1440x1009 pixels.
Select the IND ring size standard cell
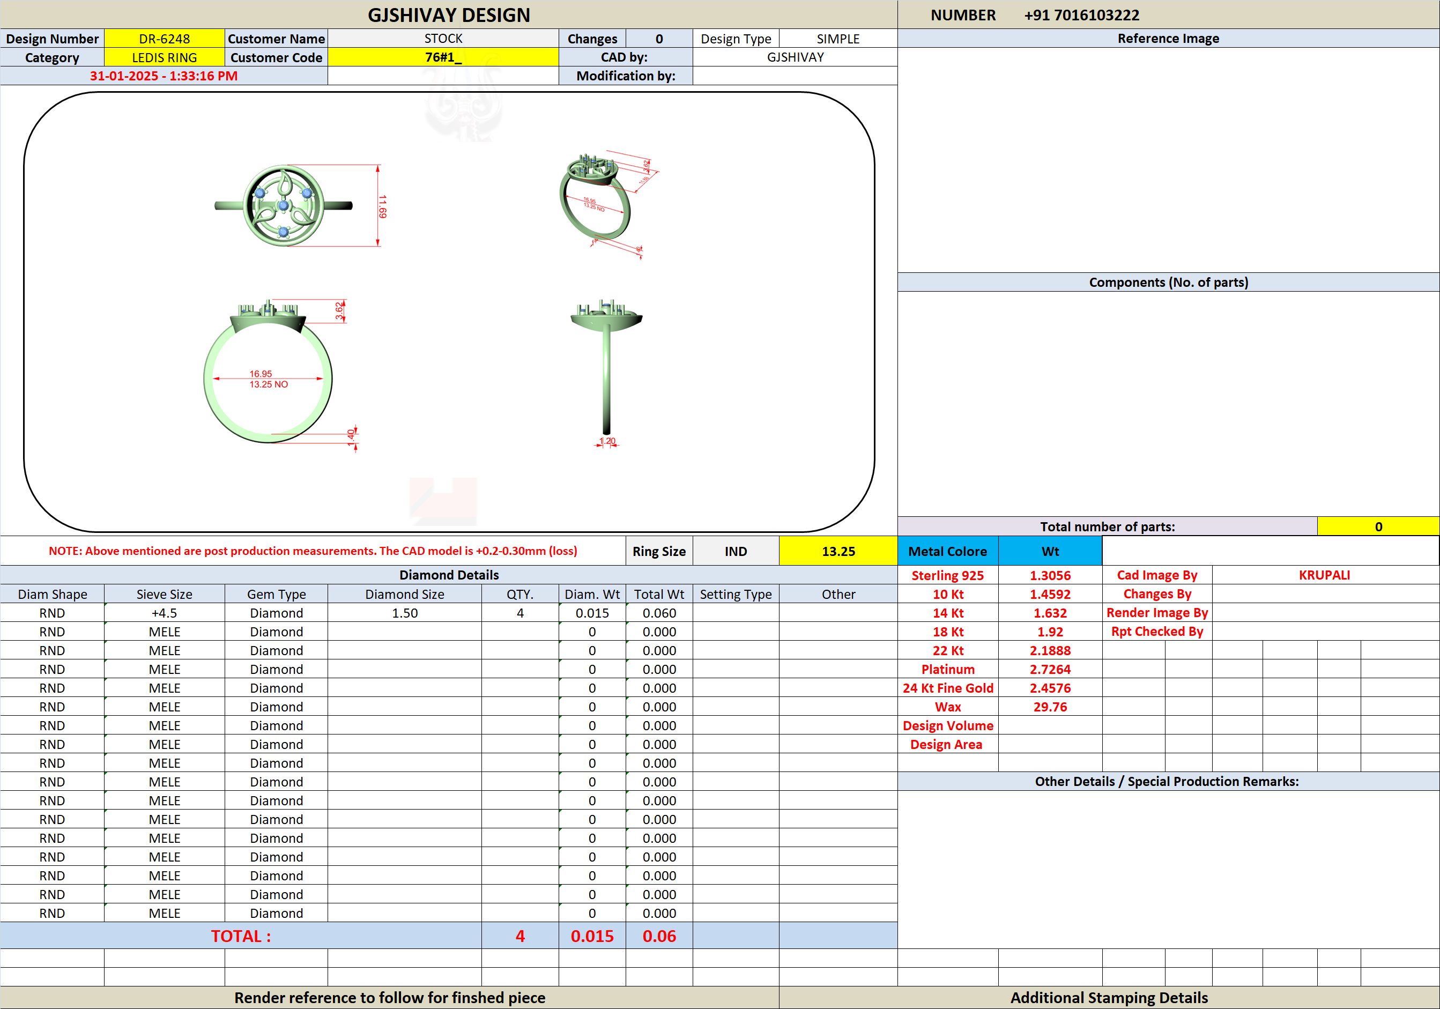point(736,551)
